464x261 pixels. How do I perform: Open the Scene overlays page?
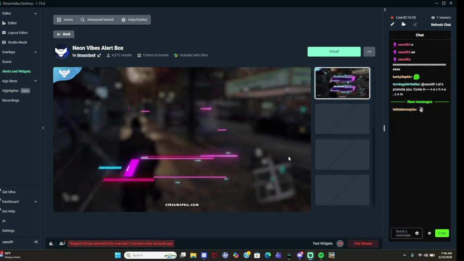[7, 62]
